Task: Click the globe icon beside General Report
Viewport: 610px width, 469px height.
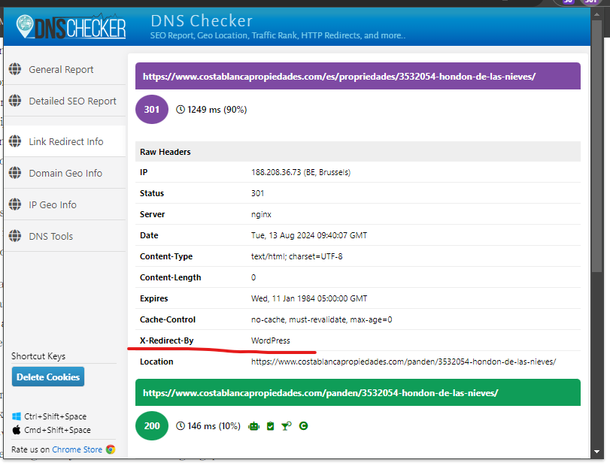Action: click(x=15, y=69)
